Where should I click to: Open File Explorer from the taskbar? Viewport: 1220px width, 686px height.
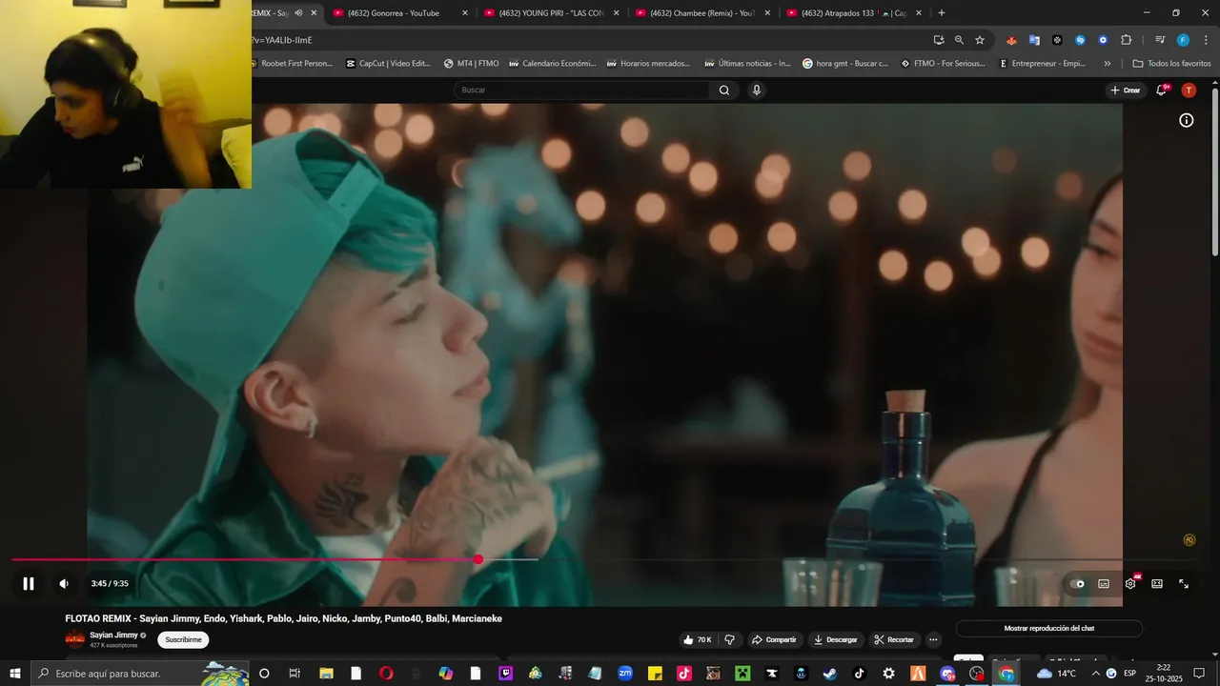(x=326, y=674)
